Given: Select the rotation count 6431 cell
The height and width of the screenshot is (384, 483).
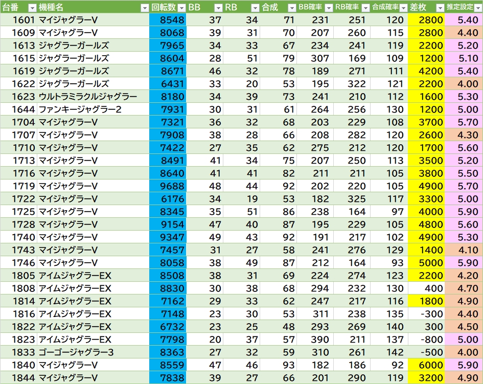Looking at the screenshot, I should pyautogui.click(x=168, y=84).
